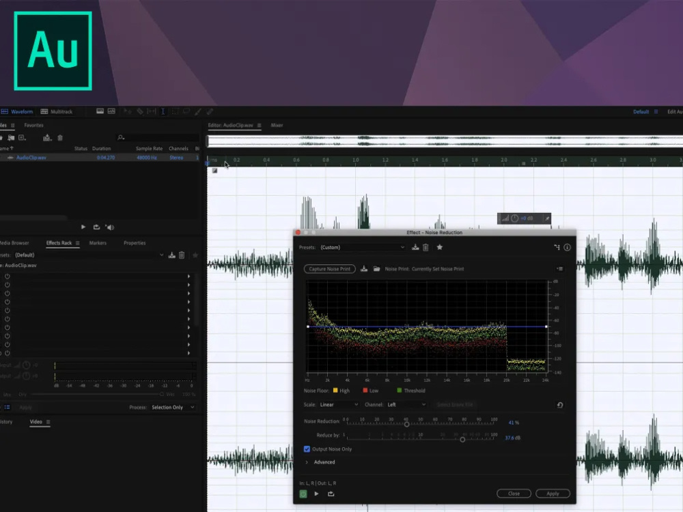This screenshot has height=512, width=683.
Task: Switch to Waveform view
Action: 17,111
